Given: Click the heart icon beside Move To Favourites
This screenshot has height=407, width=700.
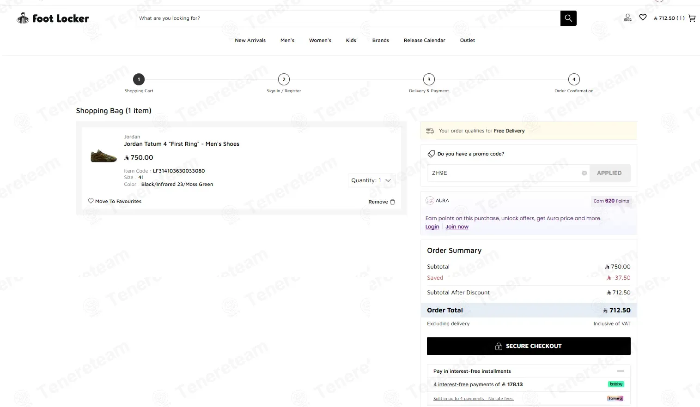Looking at the screenshot, I should coord(91,201).
